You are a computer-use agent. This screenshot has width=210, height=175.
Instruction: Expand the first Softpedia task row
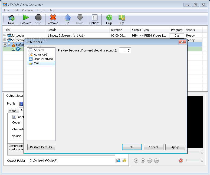5,35
